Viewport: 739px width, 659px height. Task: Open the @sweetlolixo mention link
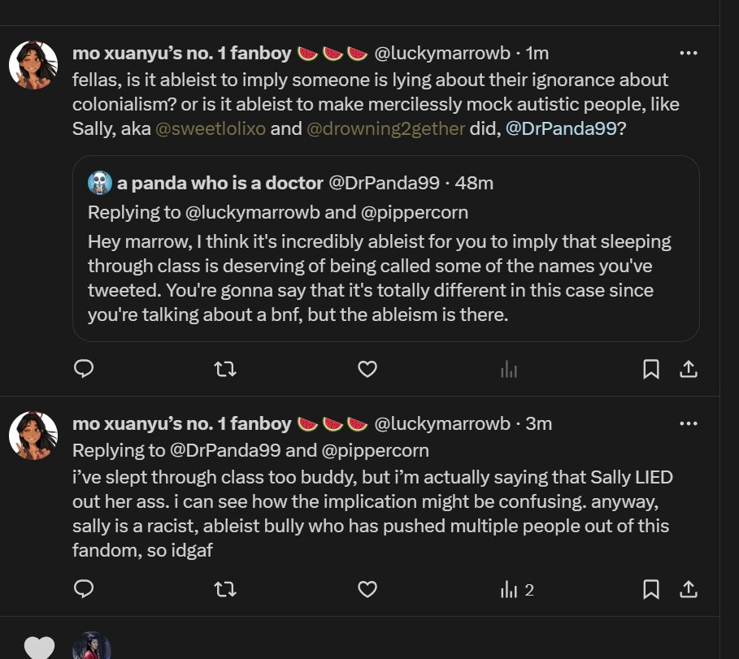(210, 128)
